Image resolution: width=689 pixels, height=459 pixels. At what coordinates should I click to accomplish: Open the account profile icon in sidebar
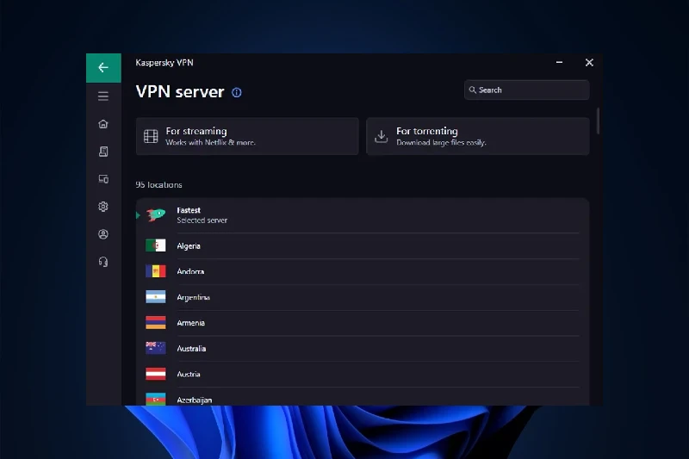pos(103,234)
